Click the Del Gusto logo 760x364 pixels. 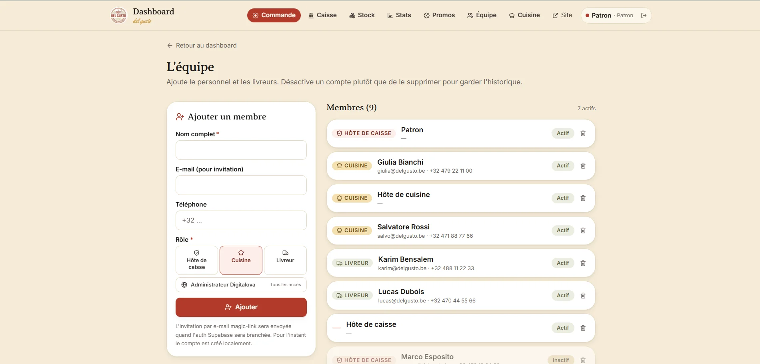(118, 16)
